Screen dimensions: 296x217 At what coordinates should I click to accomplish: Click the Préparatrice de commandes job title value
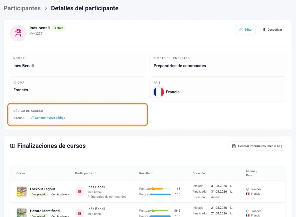(x=180, y=66)
